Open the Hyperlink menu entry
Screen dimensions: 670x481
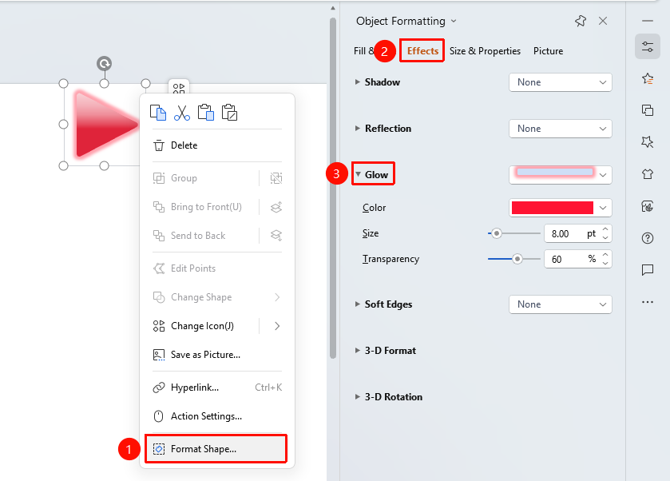[217, 388]
